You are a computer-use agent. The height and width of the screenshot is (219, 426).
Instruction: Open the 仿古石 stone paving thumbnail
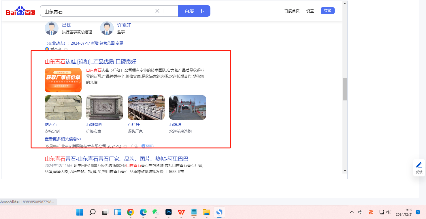(63, 107)
